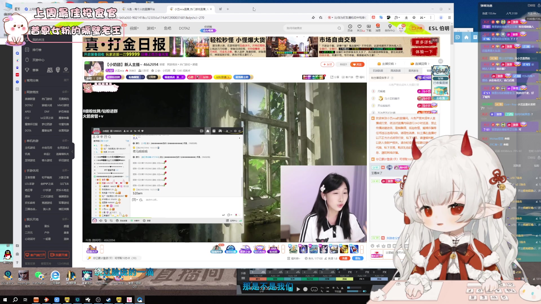Open browser downloads arrow icon in toolbar
The image size is (541, 304).
coord(406,17)
